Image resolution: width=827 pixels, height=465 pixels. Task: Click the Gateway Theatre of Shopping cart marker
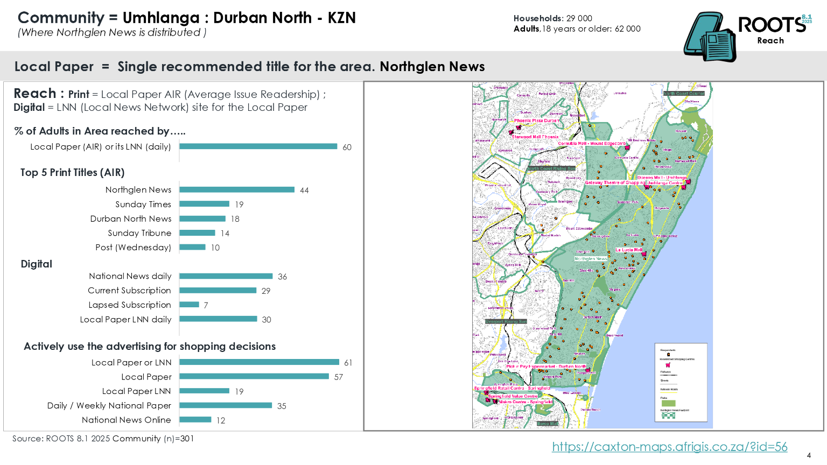click(647, 186)
